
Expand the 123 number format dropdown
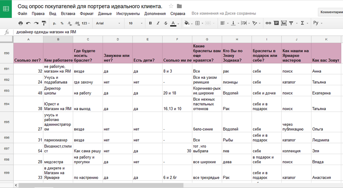[86, 23]
